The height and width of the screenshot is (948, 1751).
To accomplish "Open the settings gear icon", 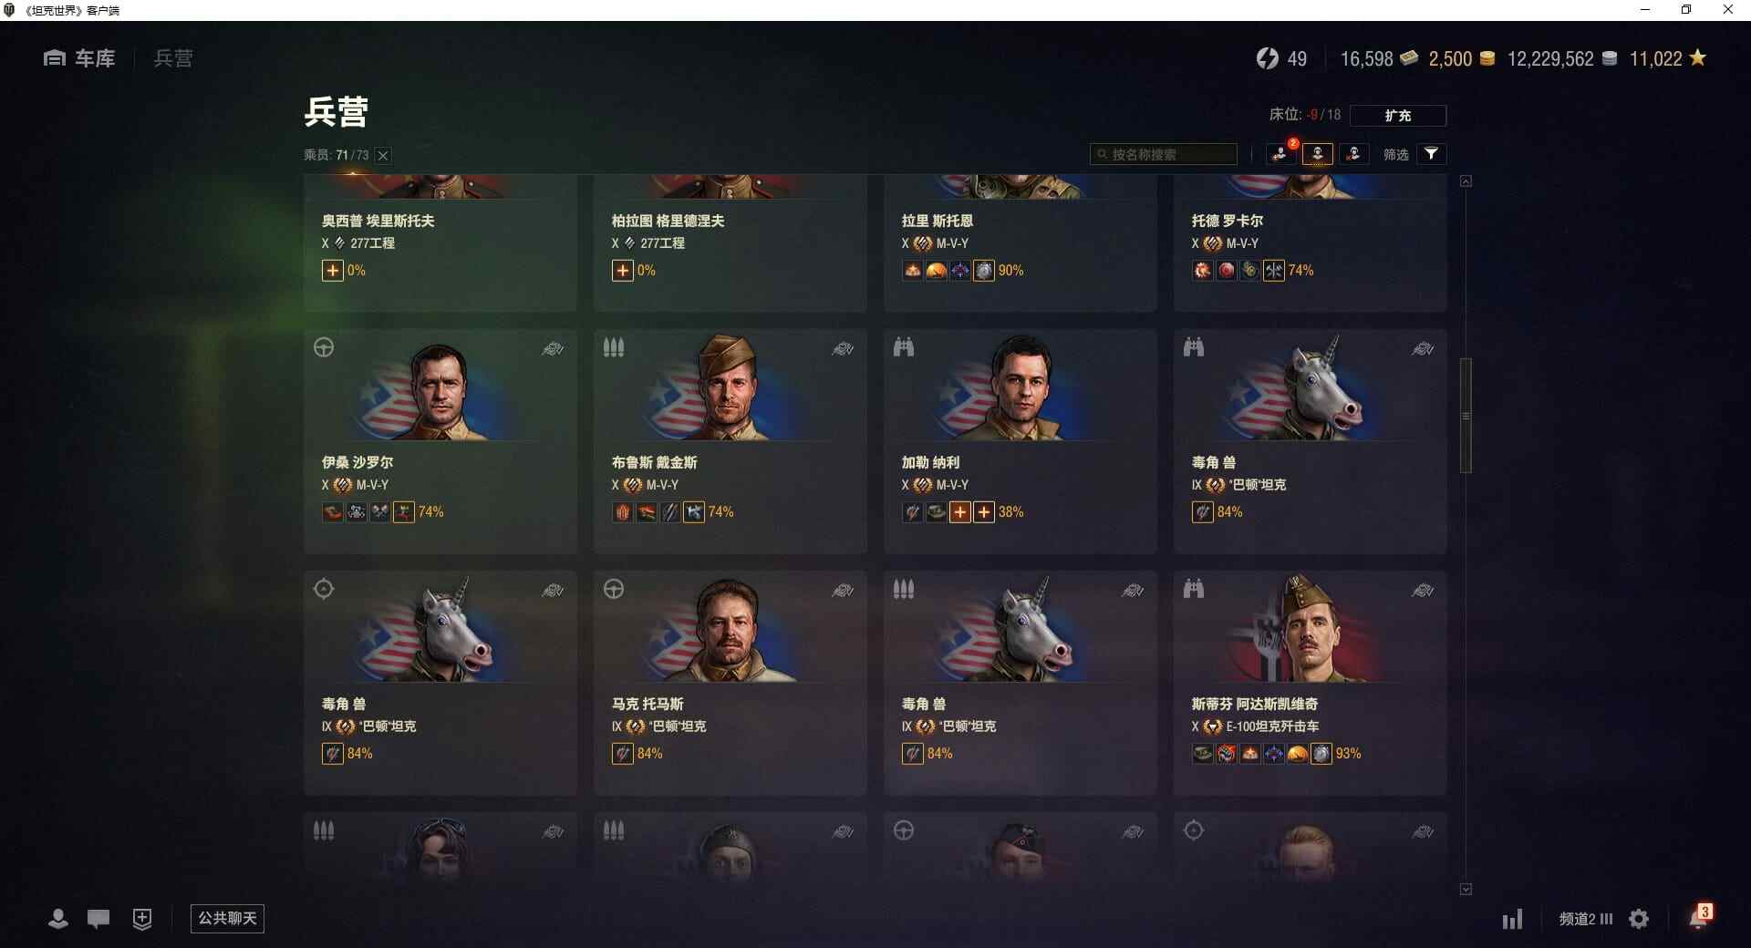I will (1639, 919).
